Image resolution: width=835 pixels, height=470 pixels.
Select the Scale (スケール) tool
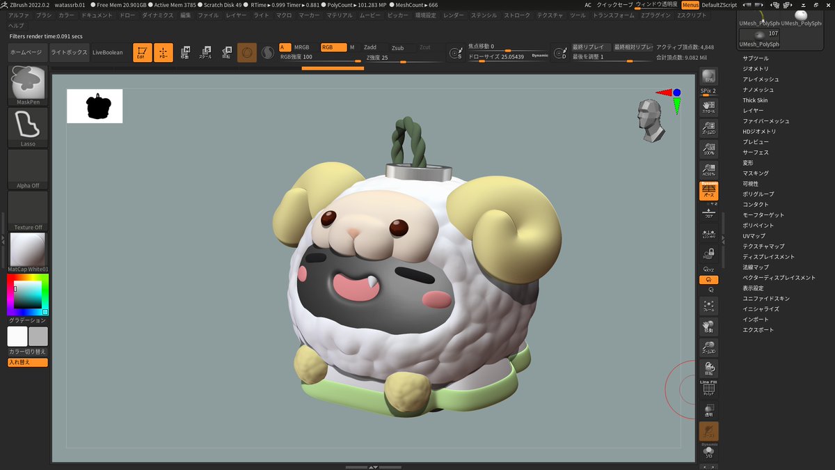click(x=206, y=52)
